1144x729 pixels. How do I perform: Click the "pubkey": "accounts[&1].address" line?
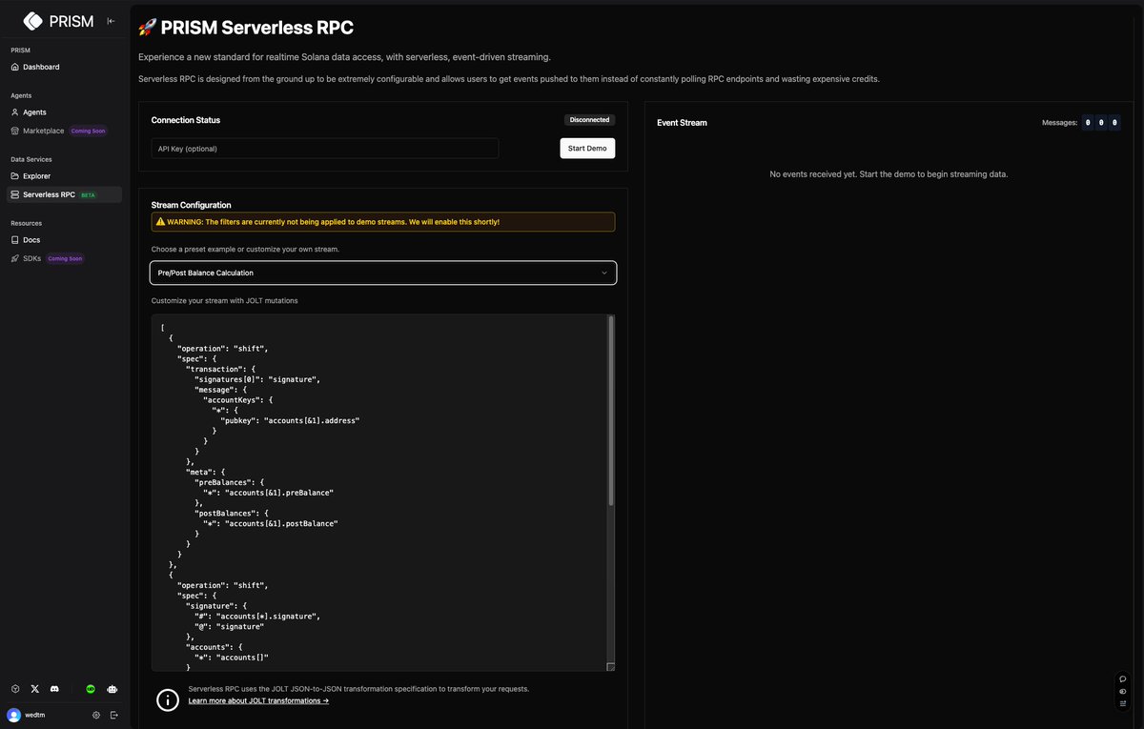coord(290,420)
